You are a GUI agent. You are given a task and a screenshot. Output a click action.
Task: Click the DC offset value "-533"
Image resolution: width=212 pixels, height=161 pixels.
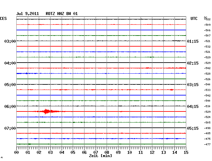tap(207, 90)
